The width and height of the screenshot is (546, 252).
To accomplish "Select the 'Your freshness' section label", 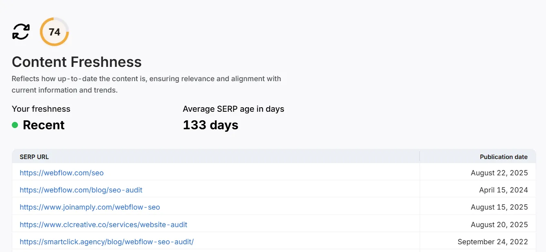I will pyautogui.click(x=41, y=108).
